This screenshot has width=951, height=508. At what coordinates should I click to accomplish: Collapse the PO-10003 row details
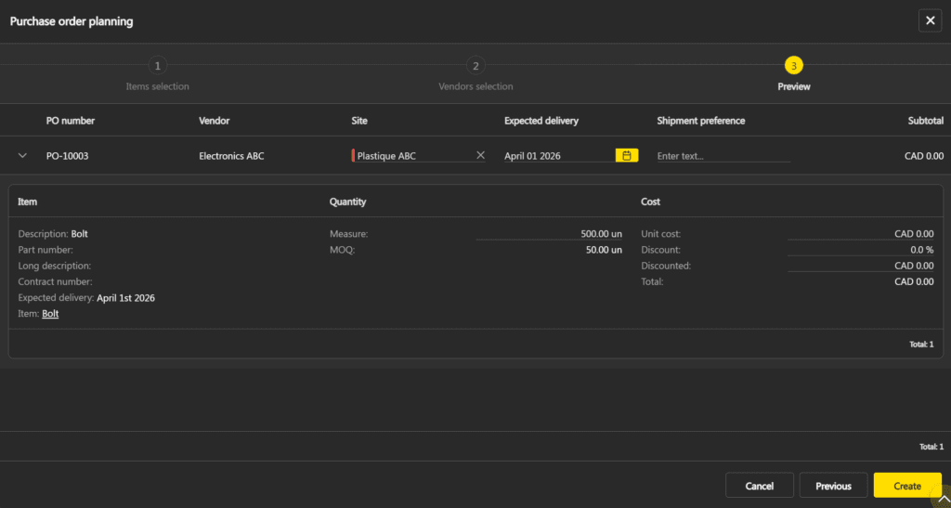[x=23, y=156]
